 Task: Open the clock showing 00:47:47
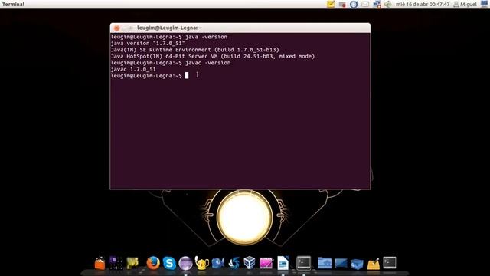point(423,5)
